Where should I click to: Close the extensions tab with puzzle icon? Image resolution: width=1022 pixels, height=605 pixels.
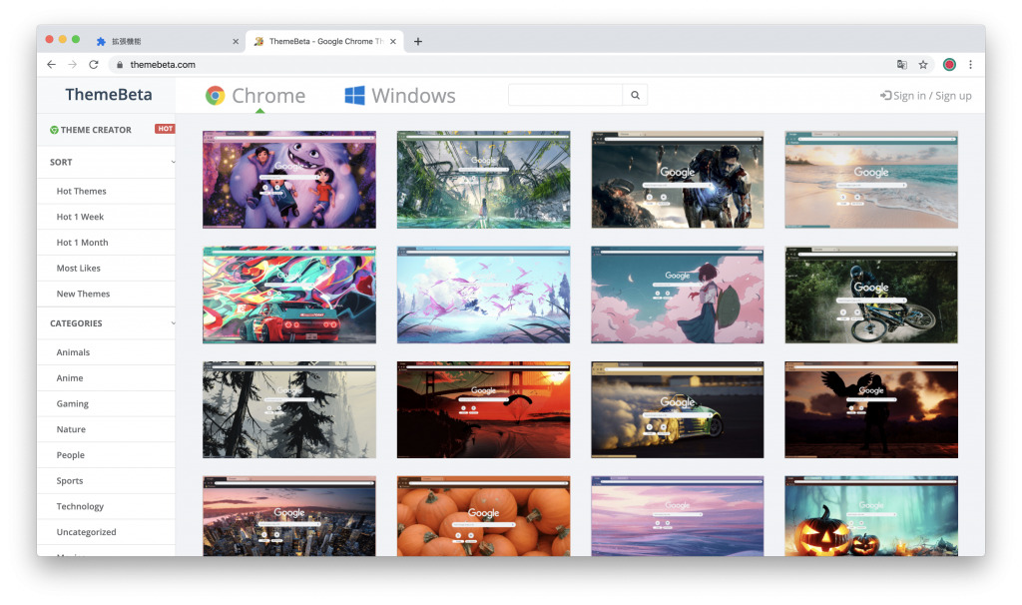[x=236, y=41]
